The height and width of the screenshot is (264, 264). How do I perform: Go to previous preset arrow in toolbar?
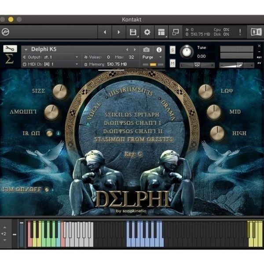(x=105, y=32)
